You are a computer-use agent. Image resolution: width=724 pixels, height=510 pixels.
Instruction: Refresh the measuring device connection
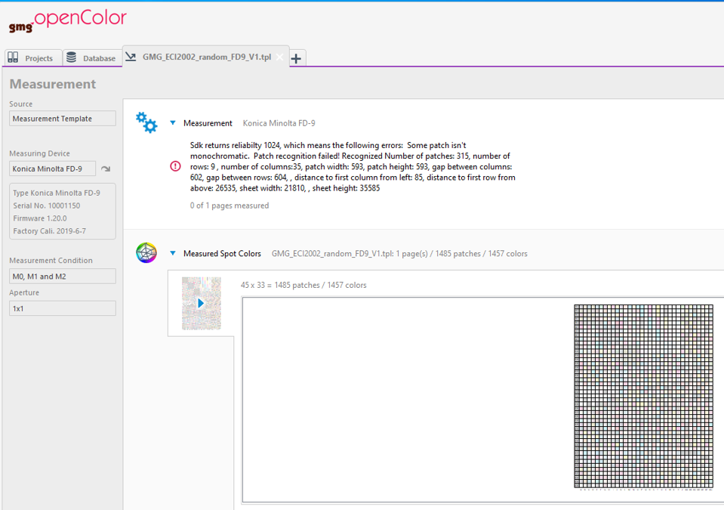[x=106, y=168]
